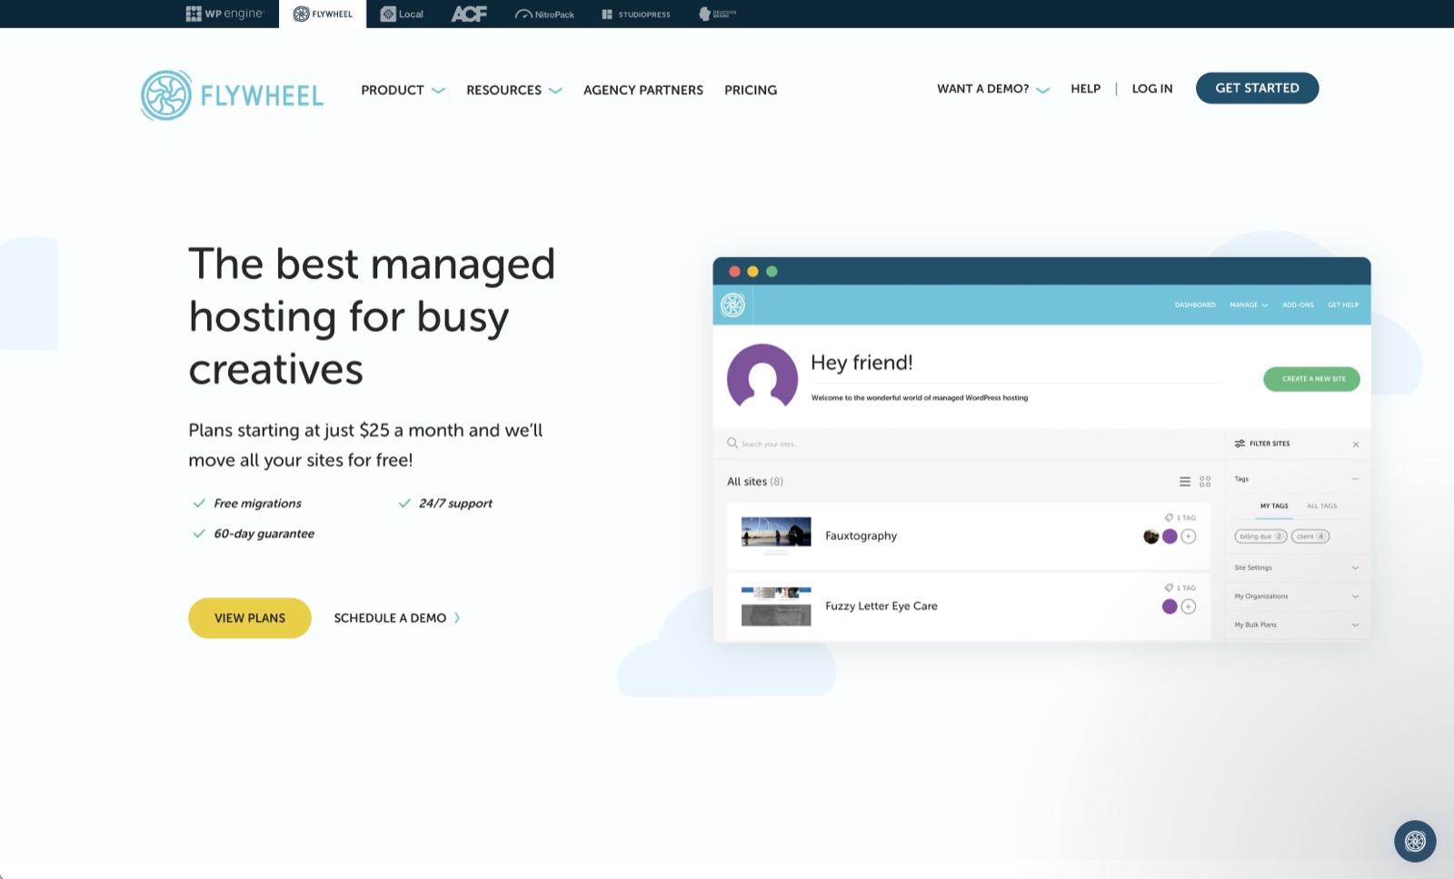Open the Fauxtography site thumbnail
The width and height of the screenshot is (1454, 879).
click(776, 535)
